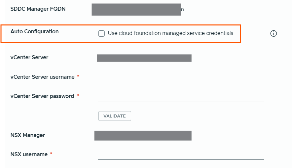This screenshot has height=168, width=292.
Task: Enable the cloud foundation managed credentials checkbox
Action: 101,33
